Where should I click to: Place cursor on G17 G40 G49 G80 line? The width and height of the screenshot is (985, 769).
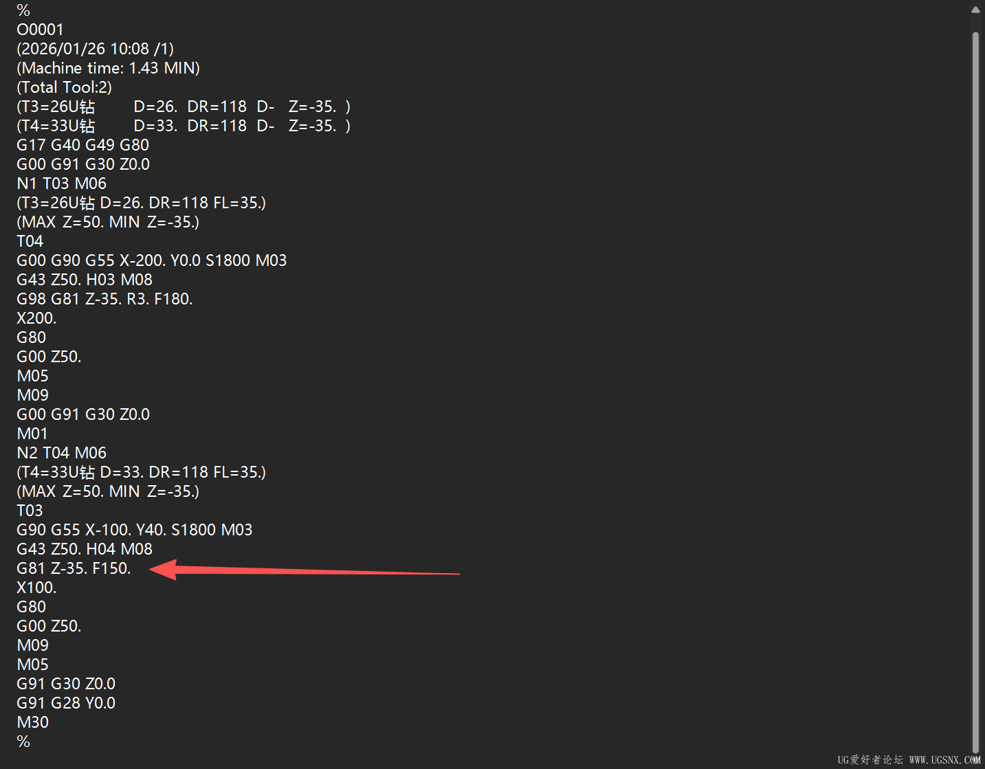[82, 145]
